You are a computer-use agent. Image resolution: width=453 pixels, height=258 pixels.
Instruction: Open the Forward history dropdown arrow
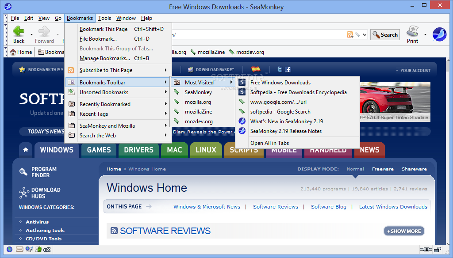point(58,34)
